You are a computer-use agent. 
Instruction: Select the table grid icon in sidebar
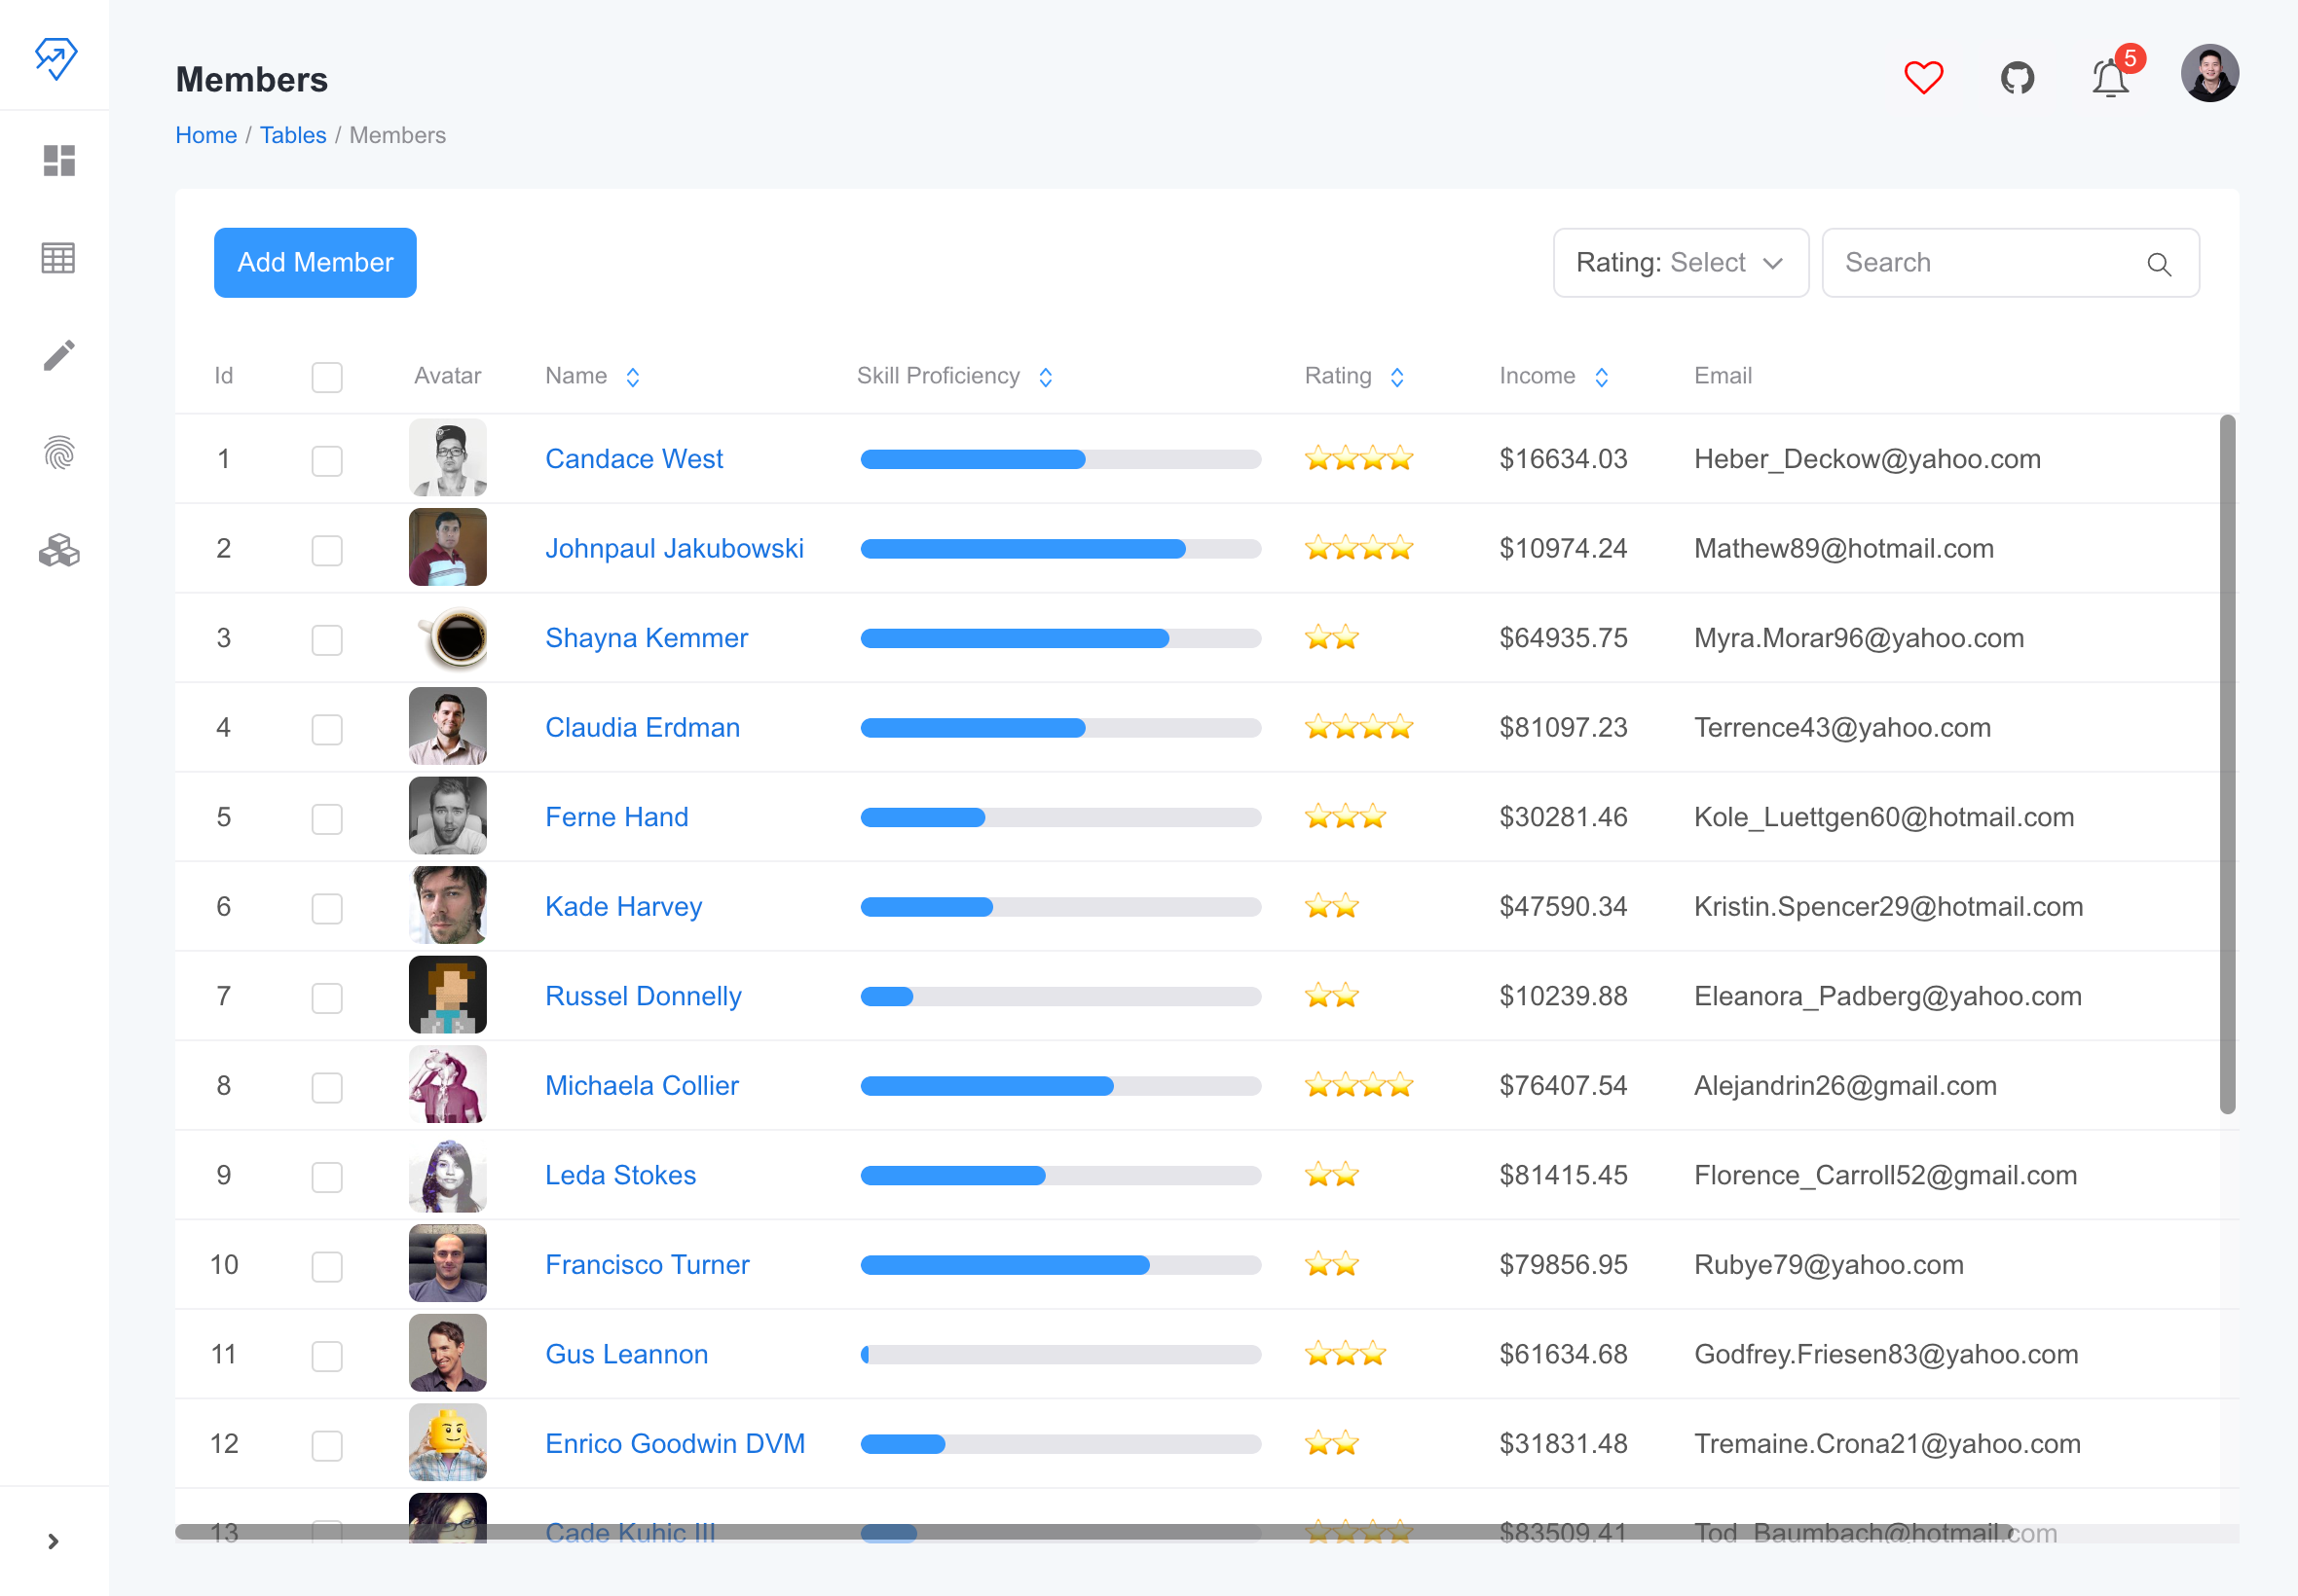tap(58, 258)
